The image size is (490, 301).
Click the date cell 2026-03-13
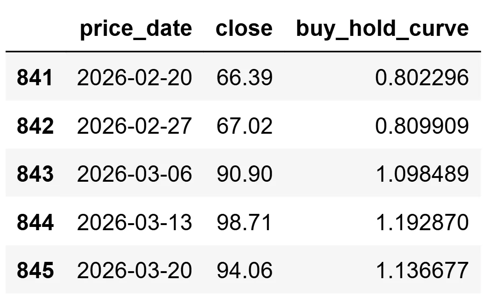(134, 222)
